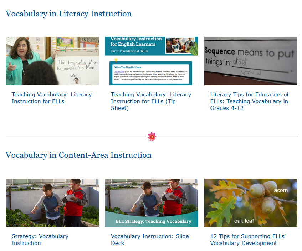
Task: Click the teacher pointing at whiteboard thumbnail
Action: click(x=52, y=61)
